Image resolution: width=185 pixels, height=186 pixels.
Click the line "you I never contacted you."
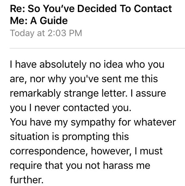click(x=70, y=108)
